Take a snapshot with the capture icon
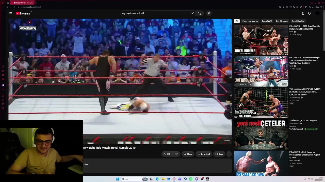 (287, 7)
